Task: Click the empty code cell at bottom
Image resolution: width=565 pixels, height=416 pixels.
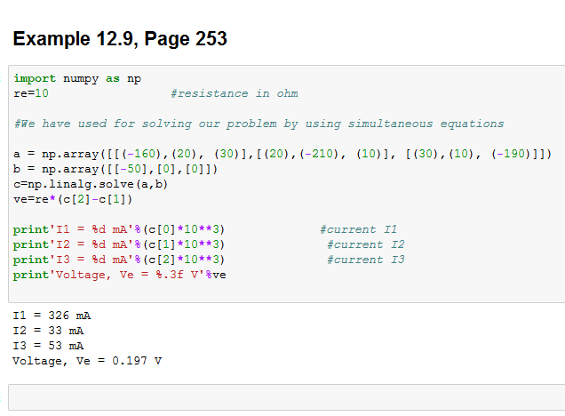Action: (x=286, y=397)
